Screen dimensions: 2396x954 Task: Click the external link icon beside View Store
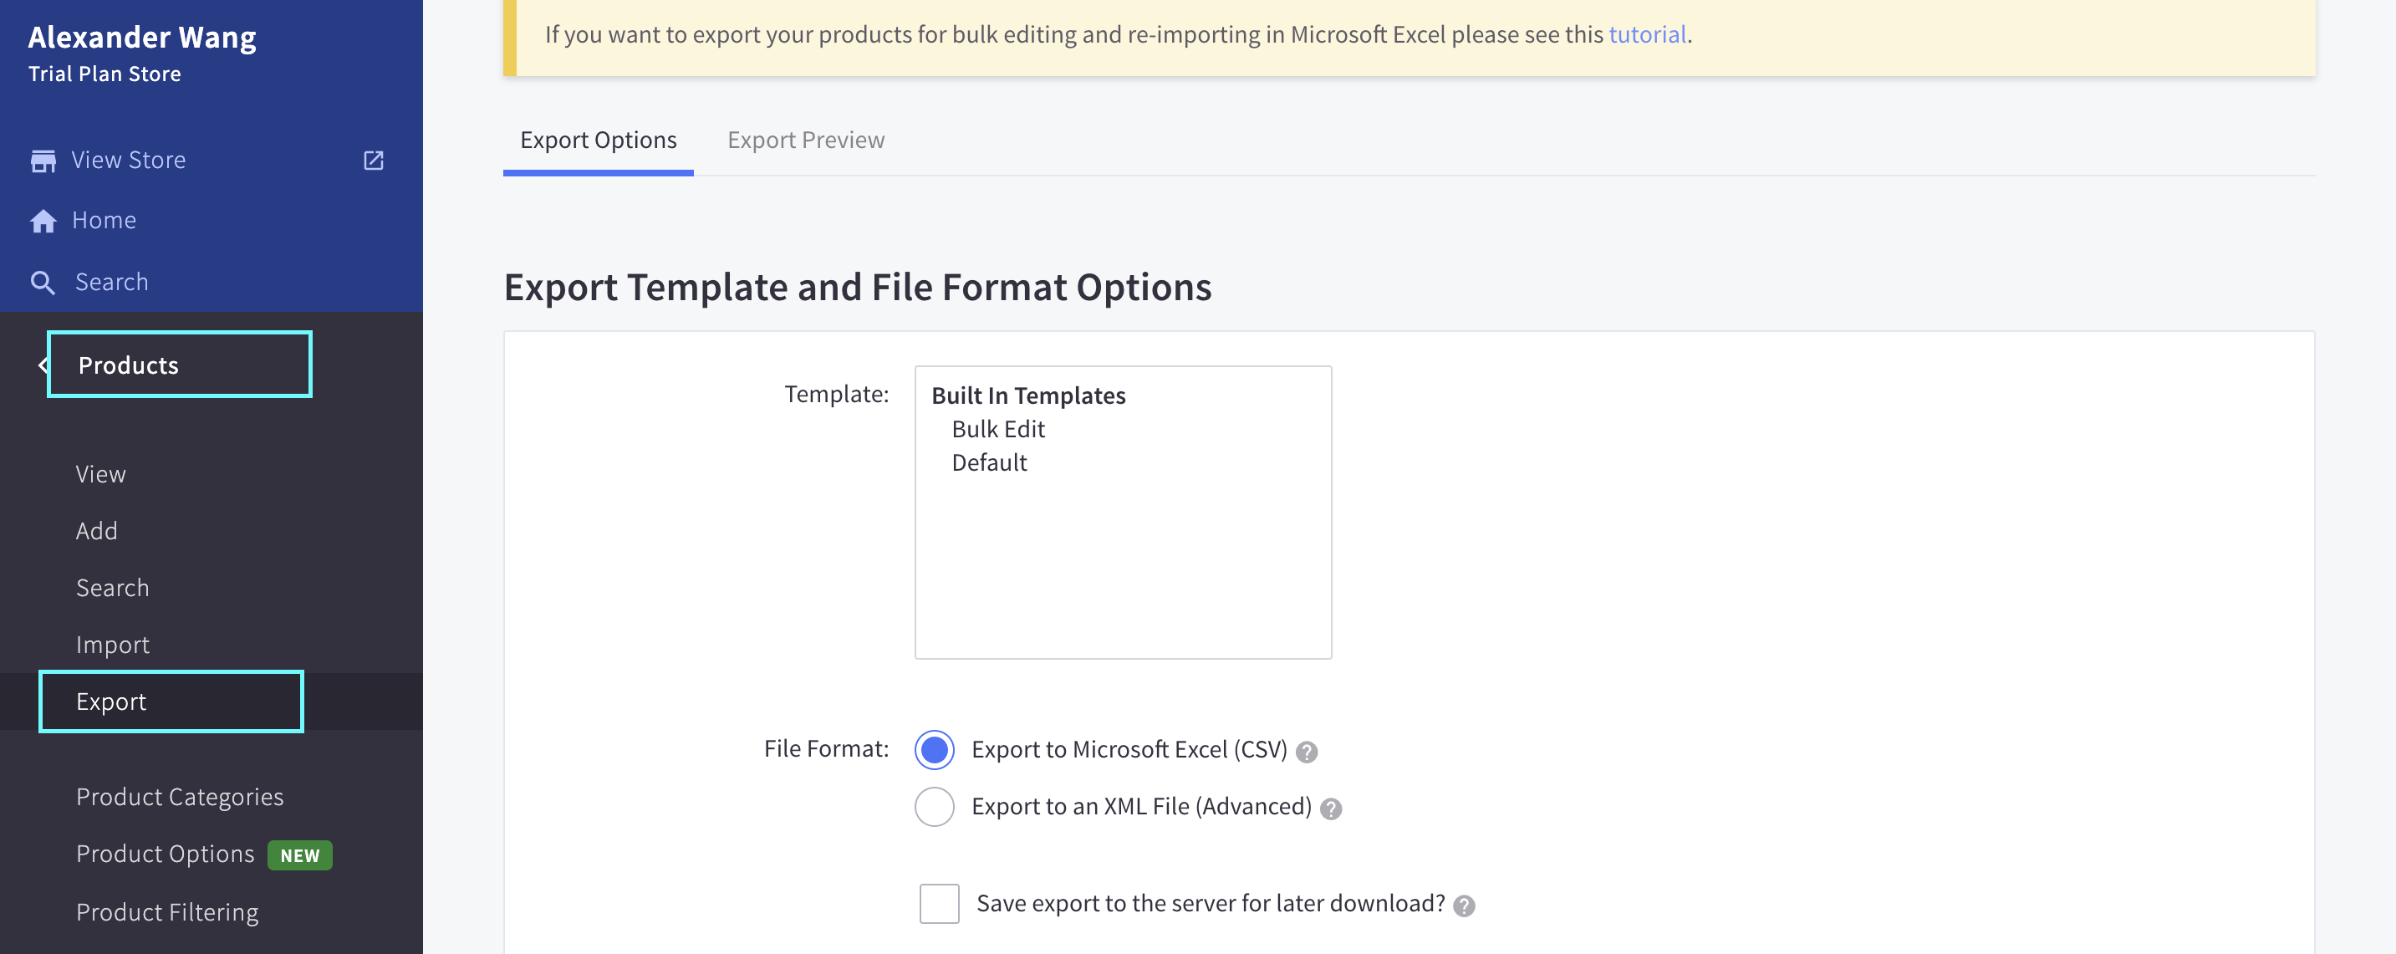(x=373, y=161)
